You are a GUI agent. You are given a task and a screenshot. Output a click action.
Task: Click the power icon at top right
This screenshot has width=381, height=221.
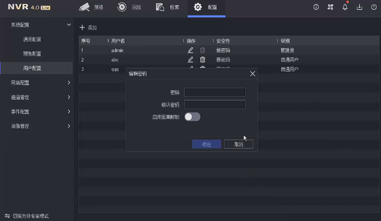[373, 7]
